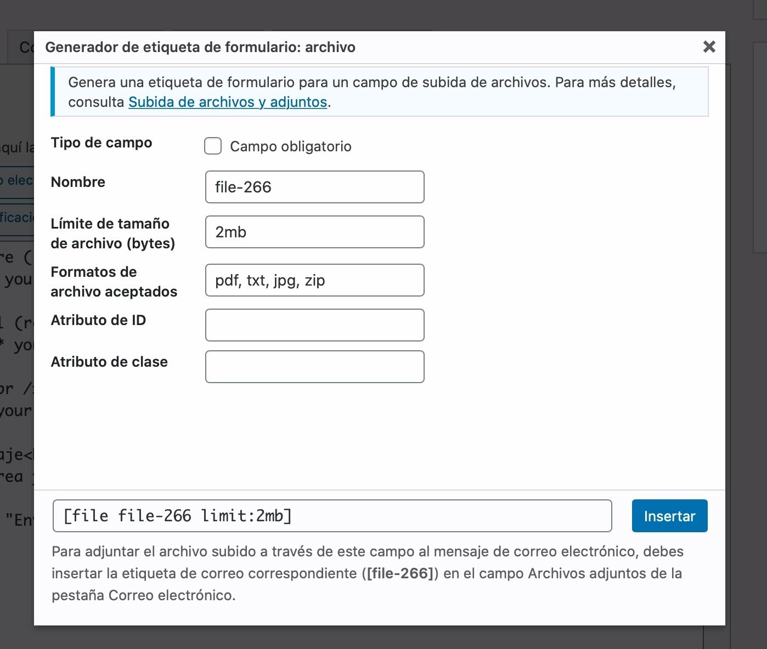The width and height of the screenshot is (767, 649).
Task: Focus the empty Atributo de ID field
Action: pyautogui.click(x=314, y=325)
